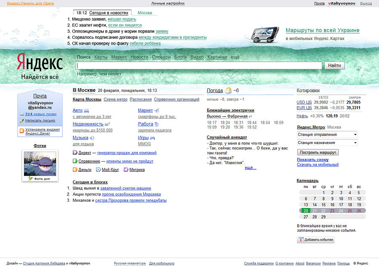Click the envelope icon beside 314 новых писем
The width and height of the screenshot is (379, 277).
pos(21,115)
